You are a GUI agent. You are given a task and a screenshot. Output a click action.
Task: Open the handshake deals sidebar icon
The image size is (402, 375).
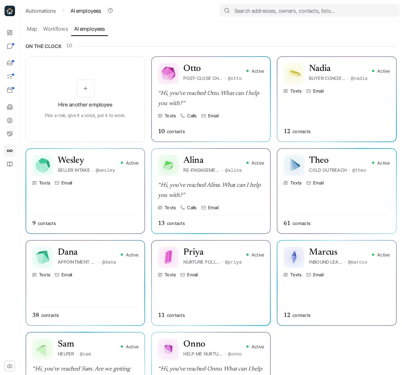tap(10, 134)
